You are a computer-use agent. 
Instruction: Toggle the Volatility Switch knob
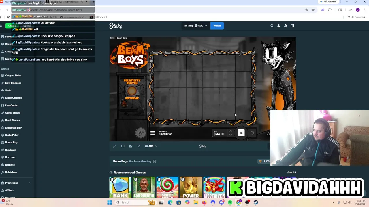132,91
